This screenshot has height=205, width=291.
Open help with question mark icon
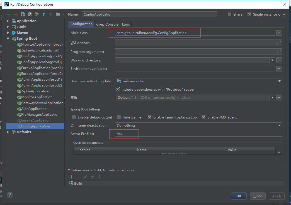coord(10,195)
